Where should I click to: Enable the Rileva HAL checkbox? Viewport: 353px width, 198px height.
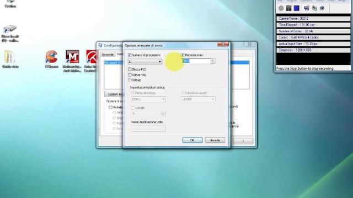click(130, 75)
